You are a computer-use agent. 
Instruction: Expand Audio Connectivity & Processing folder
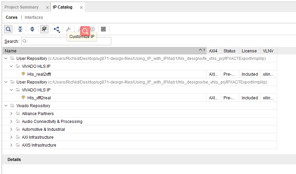pos(11,122)
